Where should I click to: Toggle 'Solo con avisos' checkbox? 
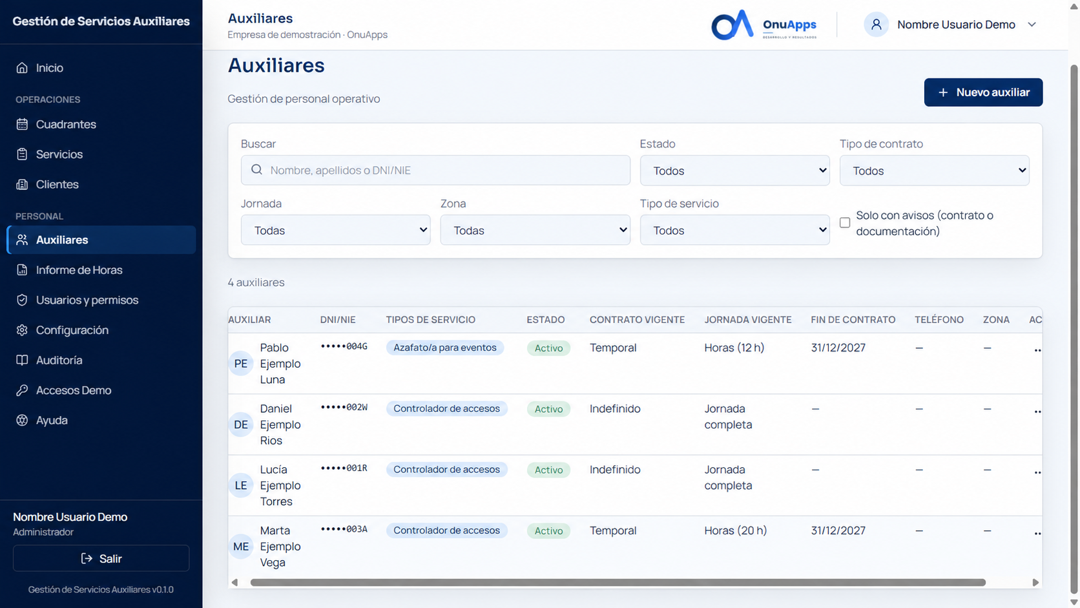[x=845, y=223]
